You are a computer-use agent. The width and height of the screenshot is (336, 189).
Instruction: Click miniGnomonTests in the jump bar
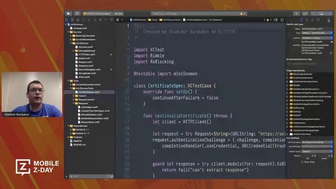coord(170,20)
